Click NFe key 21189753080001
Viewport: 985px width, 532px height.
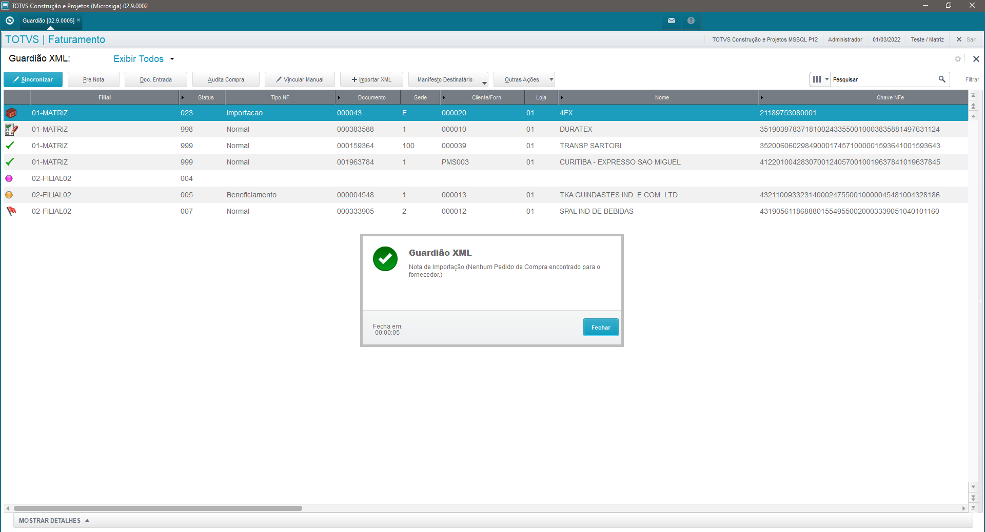[x=788, y=113]
